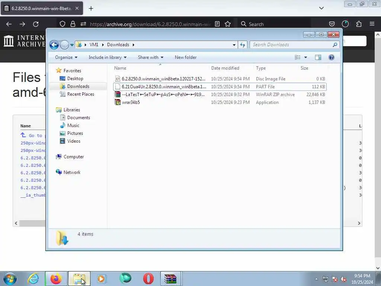Toggle Firefox reader view icon

click(217, 24)
